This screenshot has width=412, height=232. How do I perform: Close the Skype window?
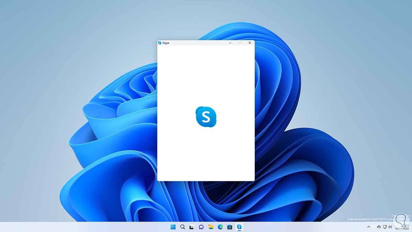pos(250,43)
